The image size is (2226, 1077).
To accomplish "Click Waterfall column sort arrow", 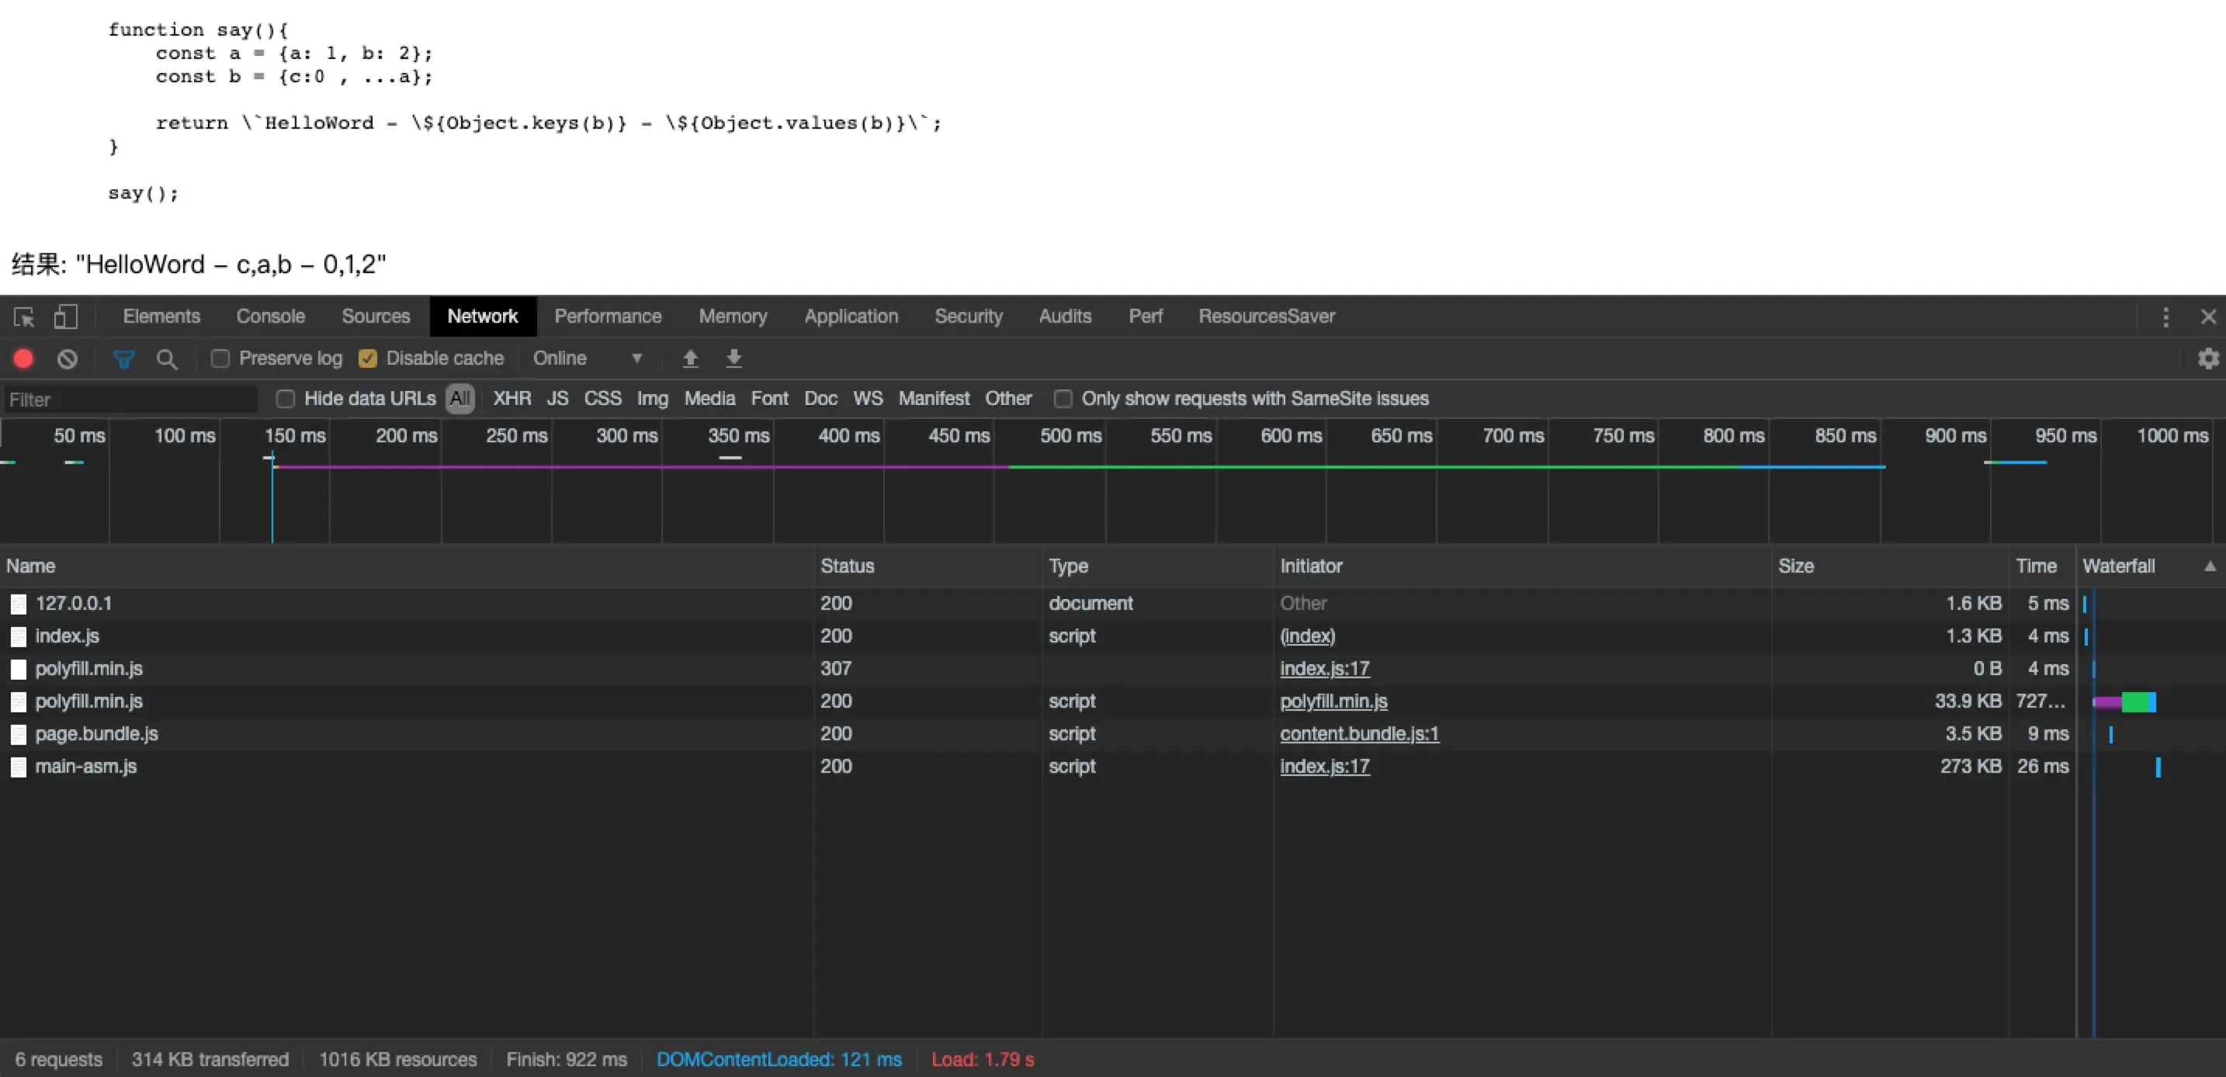I will [x=2210, y=566].
